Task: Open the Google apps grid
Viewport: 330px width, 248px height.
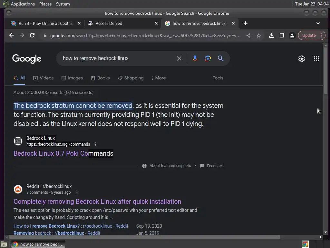Action: point(316,59)
